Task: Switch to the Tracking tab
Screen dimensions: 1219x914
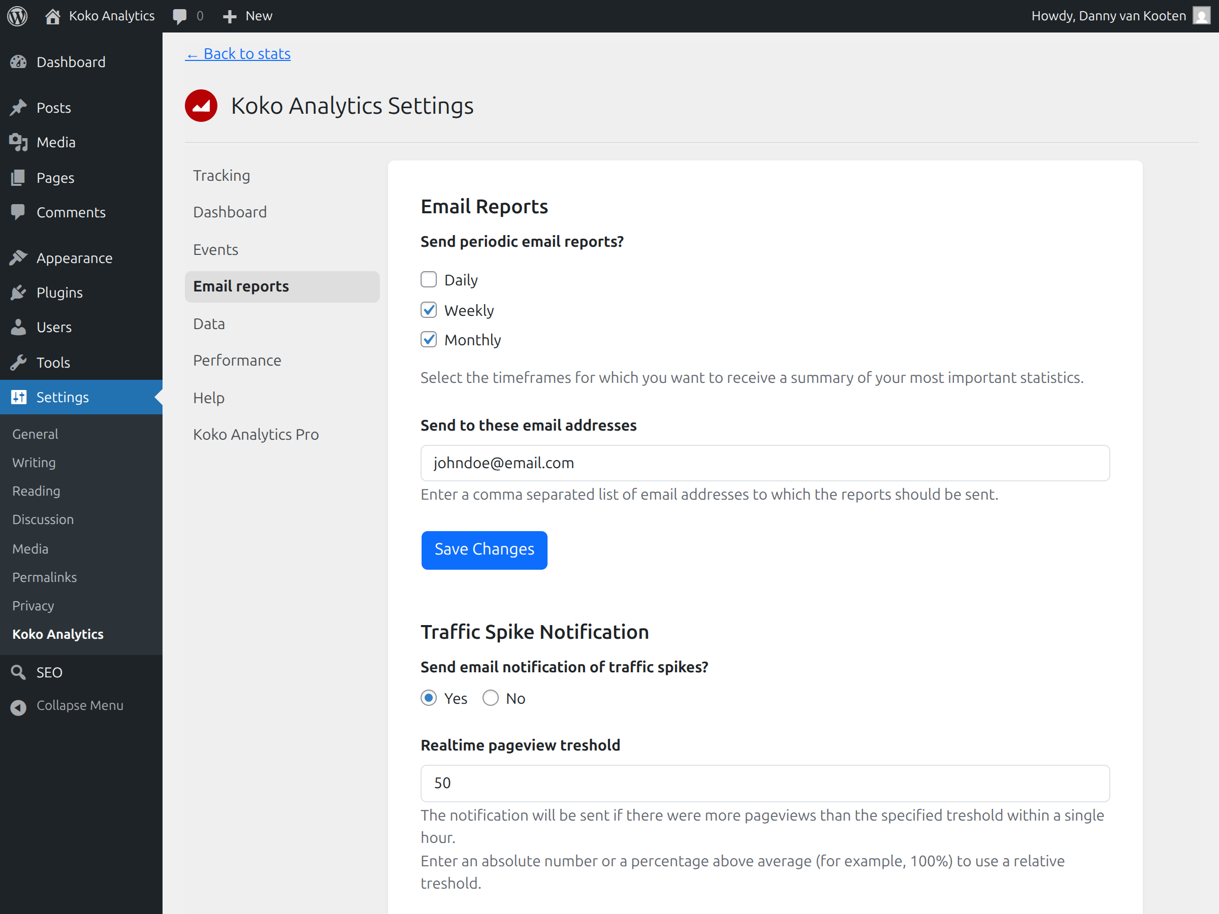Action: point(222,175)
